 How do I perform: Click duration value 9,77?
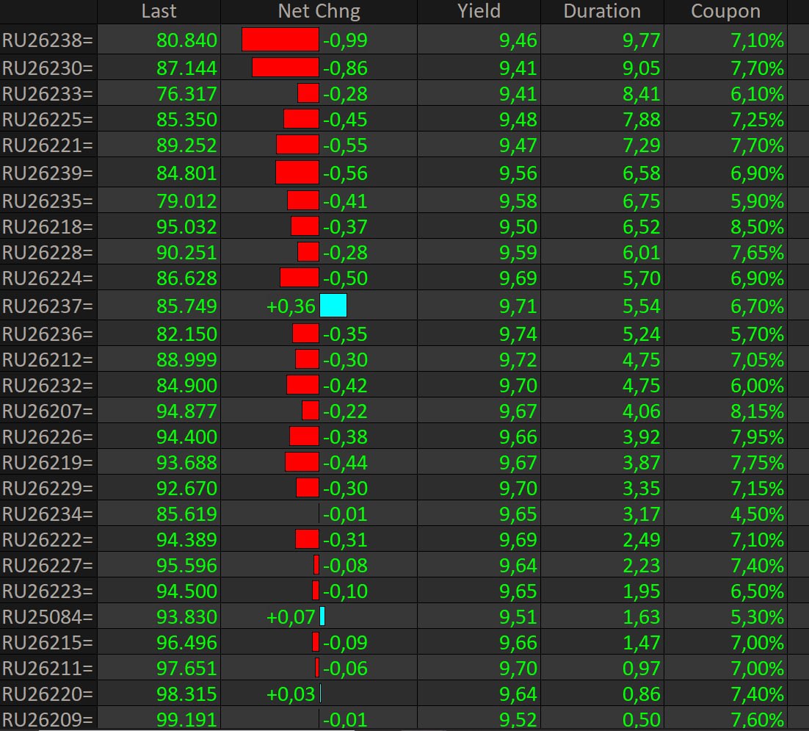pyautogui.click(x=642, y=40)
